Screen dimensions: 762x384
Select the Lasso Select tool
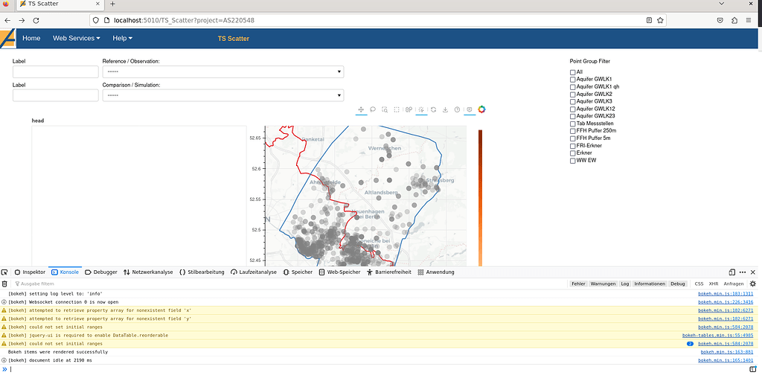[373, 109]
